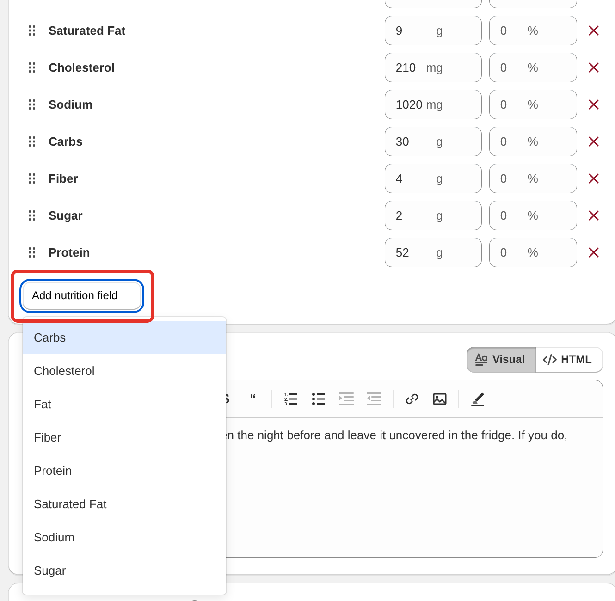Click the Sugar row drag handle
Image resolution: width=615 pixels, height=601 pixels.
tap(32, 215)
